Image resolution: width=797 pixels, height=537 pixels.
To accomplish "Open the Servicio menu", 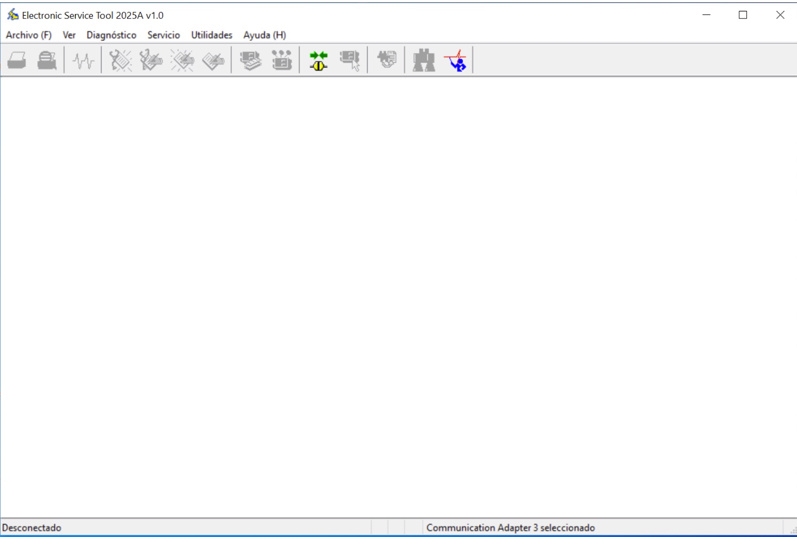I will click(164, 35).
